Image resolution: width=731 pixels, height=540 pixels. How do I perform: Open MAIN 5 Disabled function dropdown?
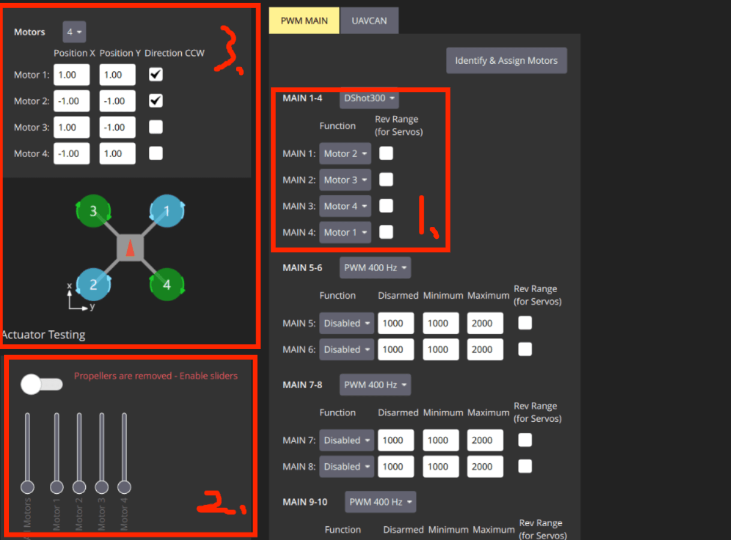click(x=346, y=323)
